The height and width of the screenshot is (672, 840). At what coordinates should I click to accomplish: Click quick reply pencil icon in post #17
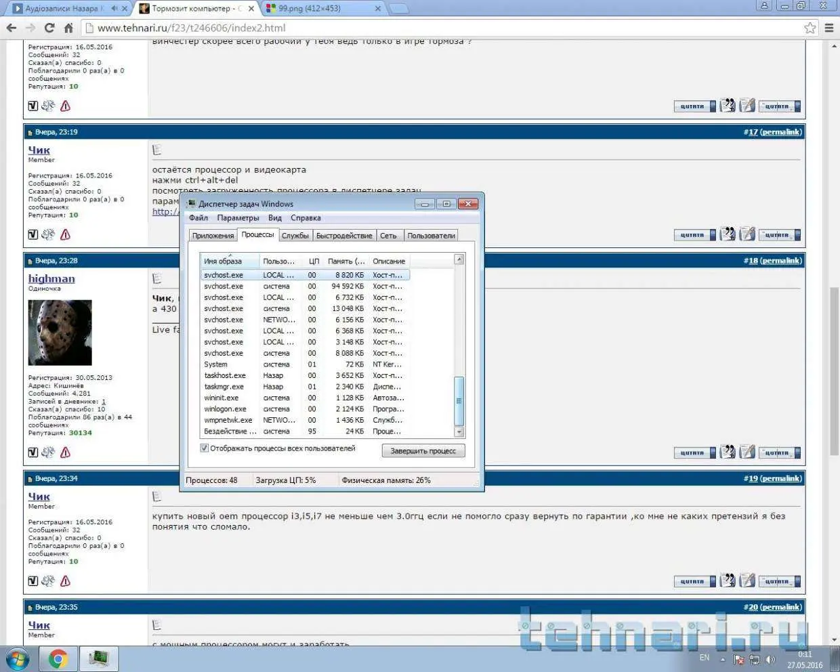(747, 234)
